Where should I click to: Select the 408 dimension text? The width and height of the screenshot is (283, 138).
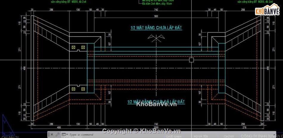coord(59,127)
